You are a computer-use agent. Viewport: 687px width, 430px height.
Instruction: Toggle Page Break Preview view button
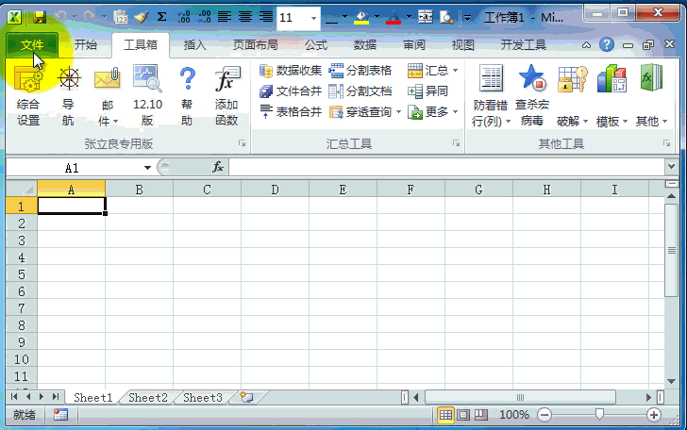click(x=480, y=415)
